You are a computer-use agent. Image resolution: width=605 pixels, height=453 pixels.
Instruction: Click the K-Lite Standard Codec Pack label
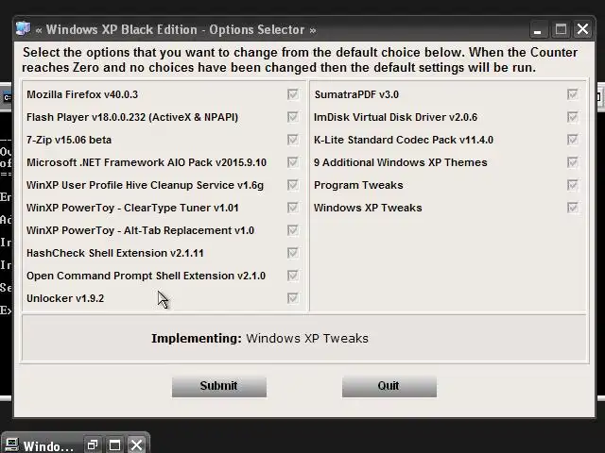(404, 140)
